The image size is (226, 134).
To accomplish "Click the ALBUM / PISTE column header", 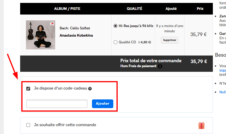I will [x=67, y=9].
